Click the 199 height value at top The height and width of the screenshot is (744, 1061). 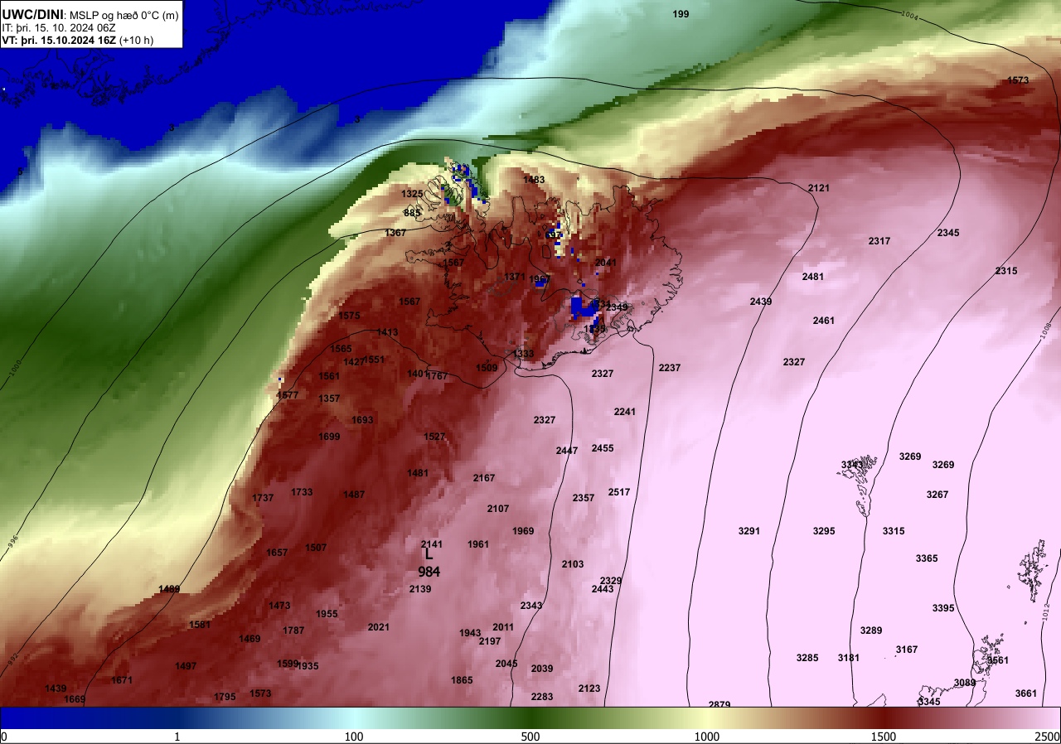681,14
